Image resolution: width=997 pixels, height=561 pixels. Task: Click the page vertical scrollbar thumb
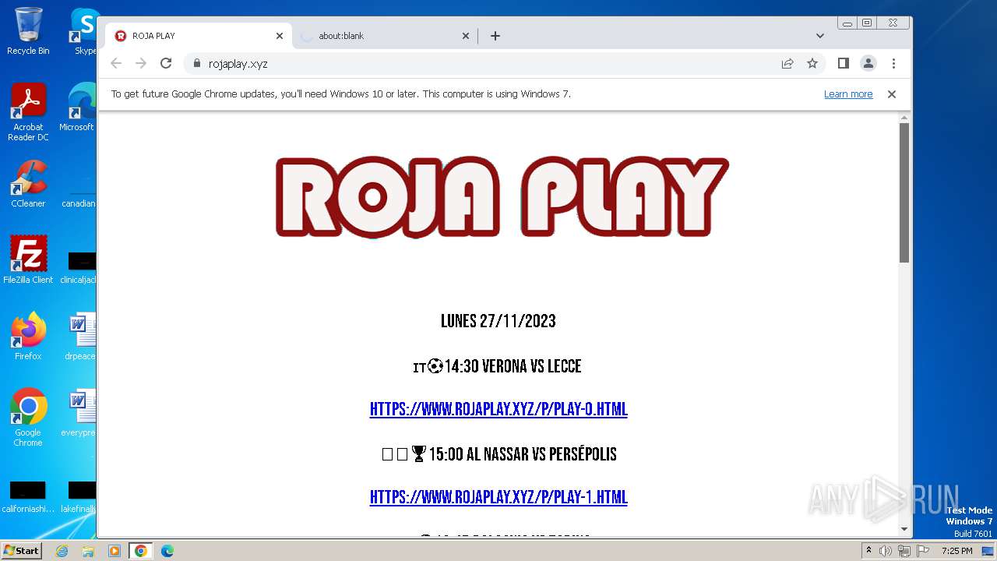tap(904, 192)
